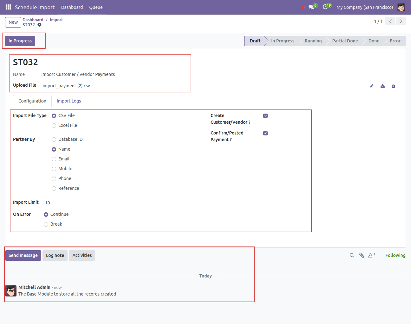Open attachments paperclip icon
The height and width of the screenshot is (324, 411).
click(362, 255)
